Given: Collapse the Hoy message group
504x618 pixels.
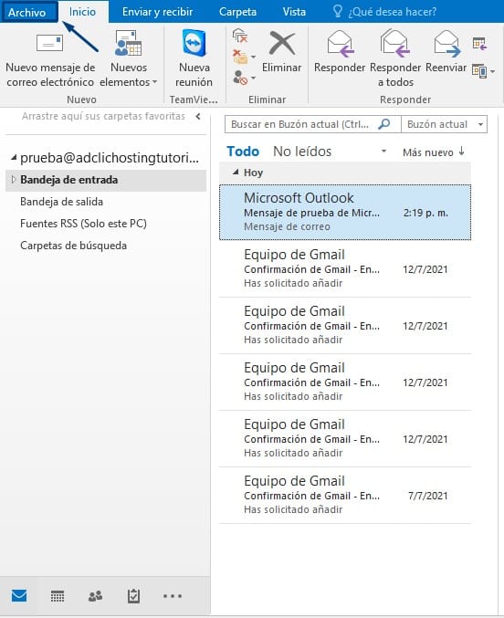Looking at the screenshot, I should [x=236, y=173].
